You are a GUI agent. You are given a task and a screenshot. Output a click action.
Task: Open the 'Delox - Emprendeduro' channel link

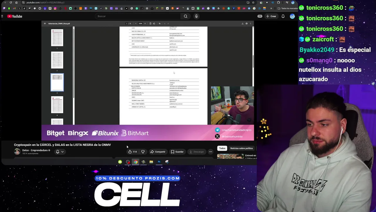point(35,150)
